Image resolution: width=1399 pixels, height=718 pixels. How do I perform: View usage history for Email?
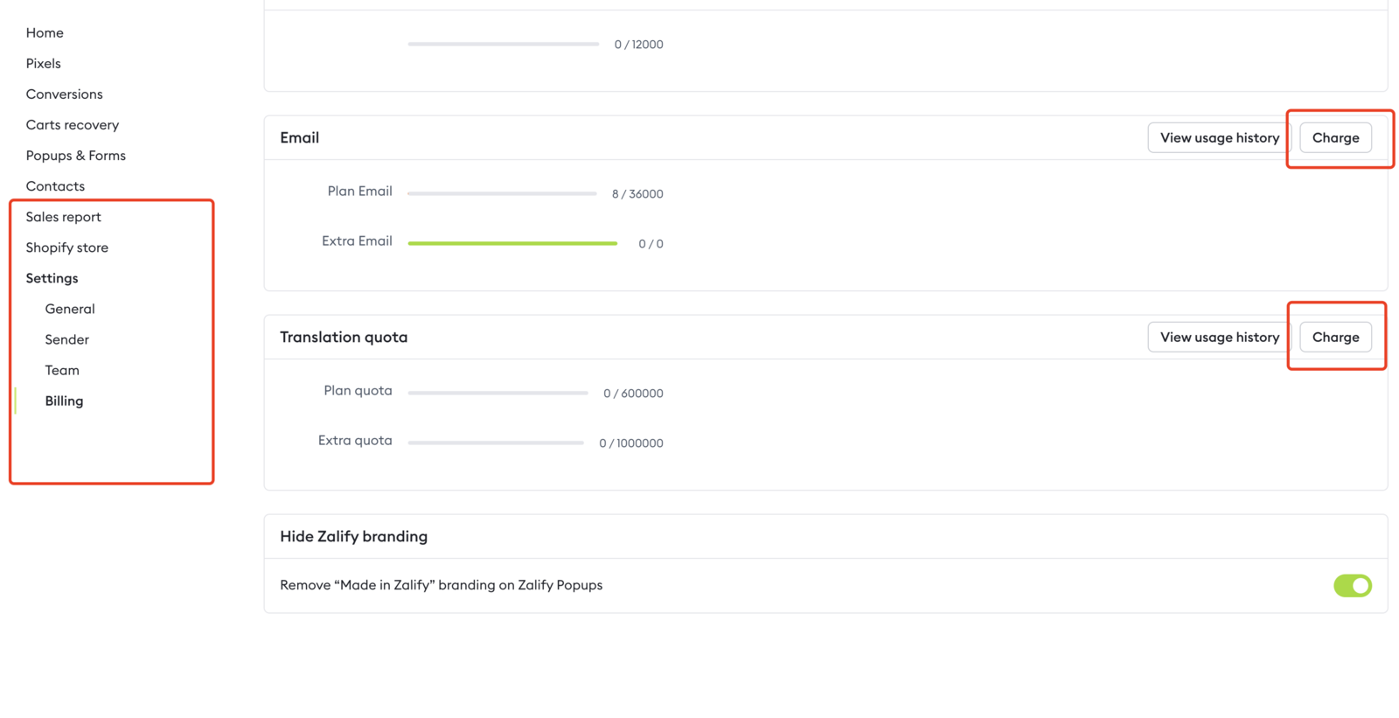[1219, 138]
